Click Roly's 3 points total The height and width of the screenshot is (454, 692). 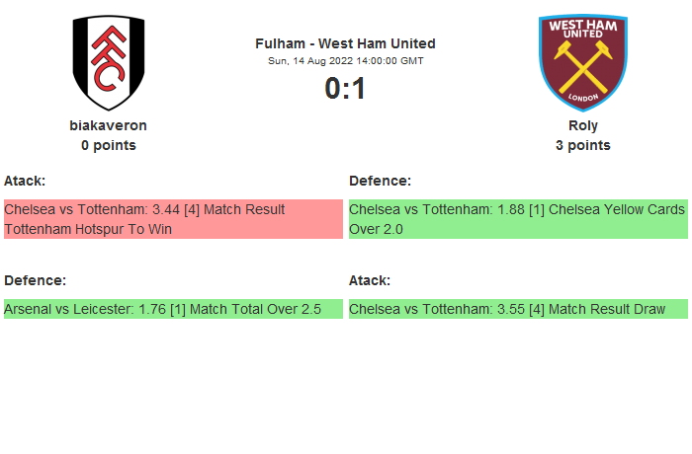tap(583, 145)
